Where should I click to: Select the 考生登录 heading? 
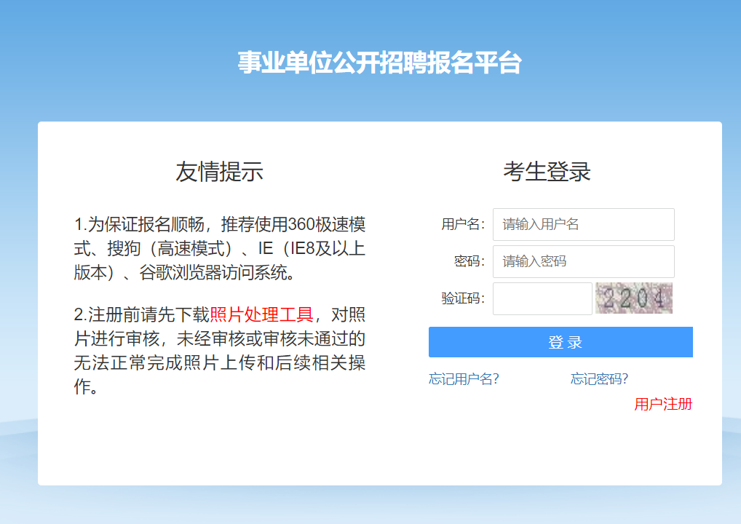pos(547,172)
